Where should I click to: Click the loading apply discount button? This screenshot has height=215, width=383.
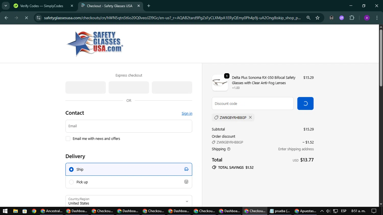coord(305,104)
